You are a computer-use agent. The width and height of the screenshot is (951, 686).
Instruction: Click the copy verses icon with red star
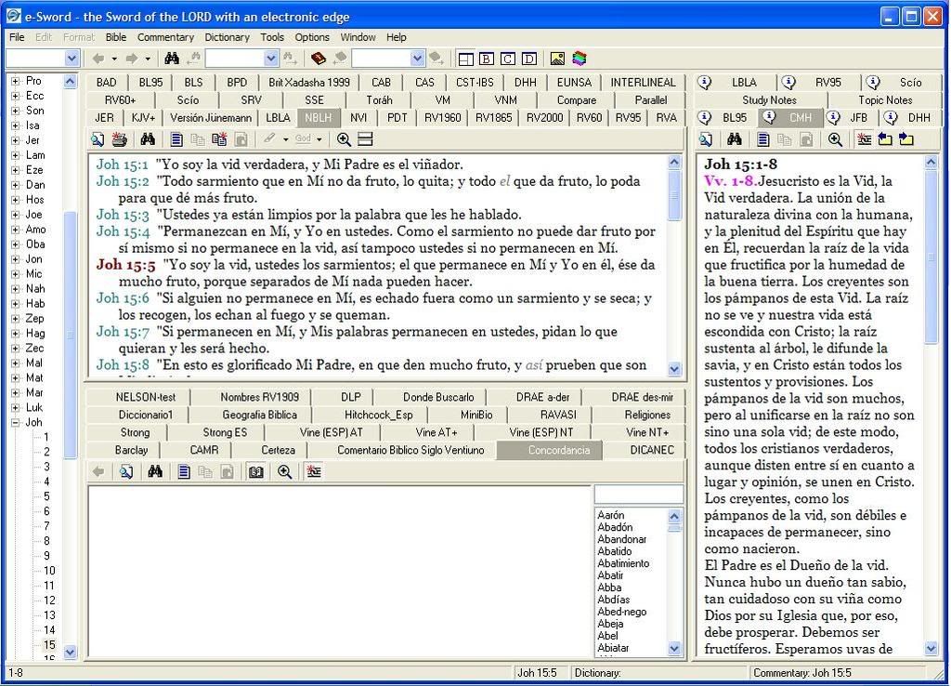click(x=219, y=139)
